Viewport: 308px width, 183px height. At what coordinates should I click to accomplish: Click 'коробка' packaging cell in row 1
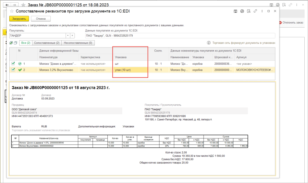(x=202, y=64)
